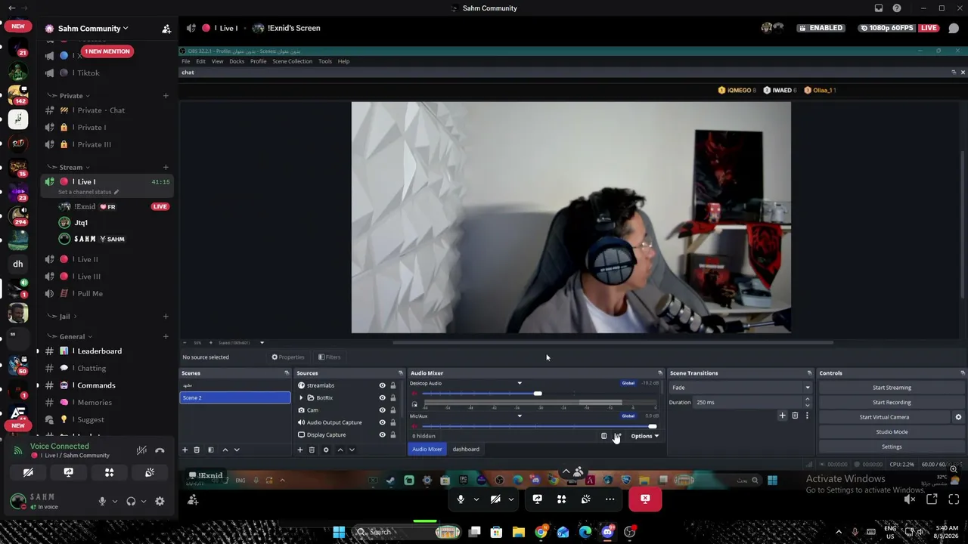This screenshot has height=544, width=968.
Task: Open the OBS Tools menu
Action: tap(325, 61)
